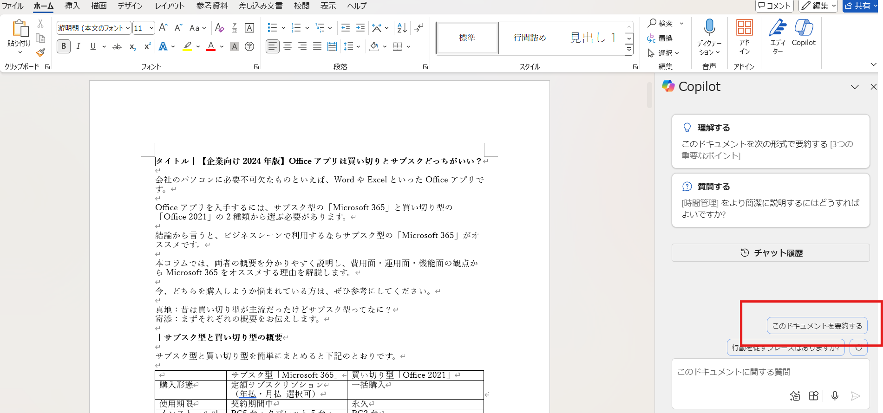
Task: Decrease indent of the paragraph
Action: click(346, 28)
